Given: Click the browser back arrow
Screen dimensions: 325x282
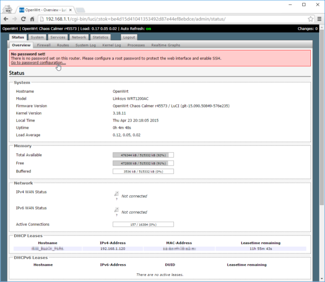Looking at the screenshot, I should tap(6, 19).
